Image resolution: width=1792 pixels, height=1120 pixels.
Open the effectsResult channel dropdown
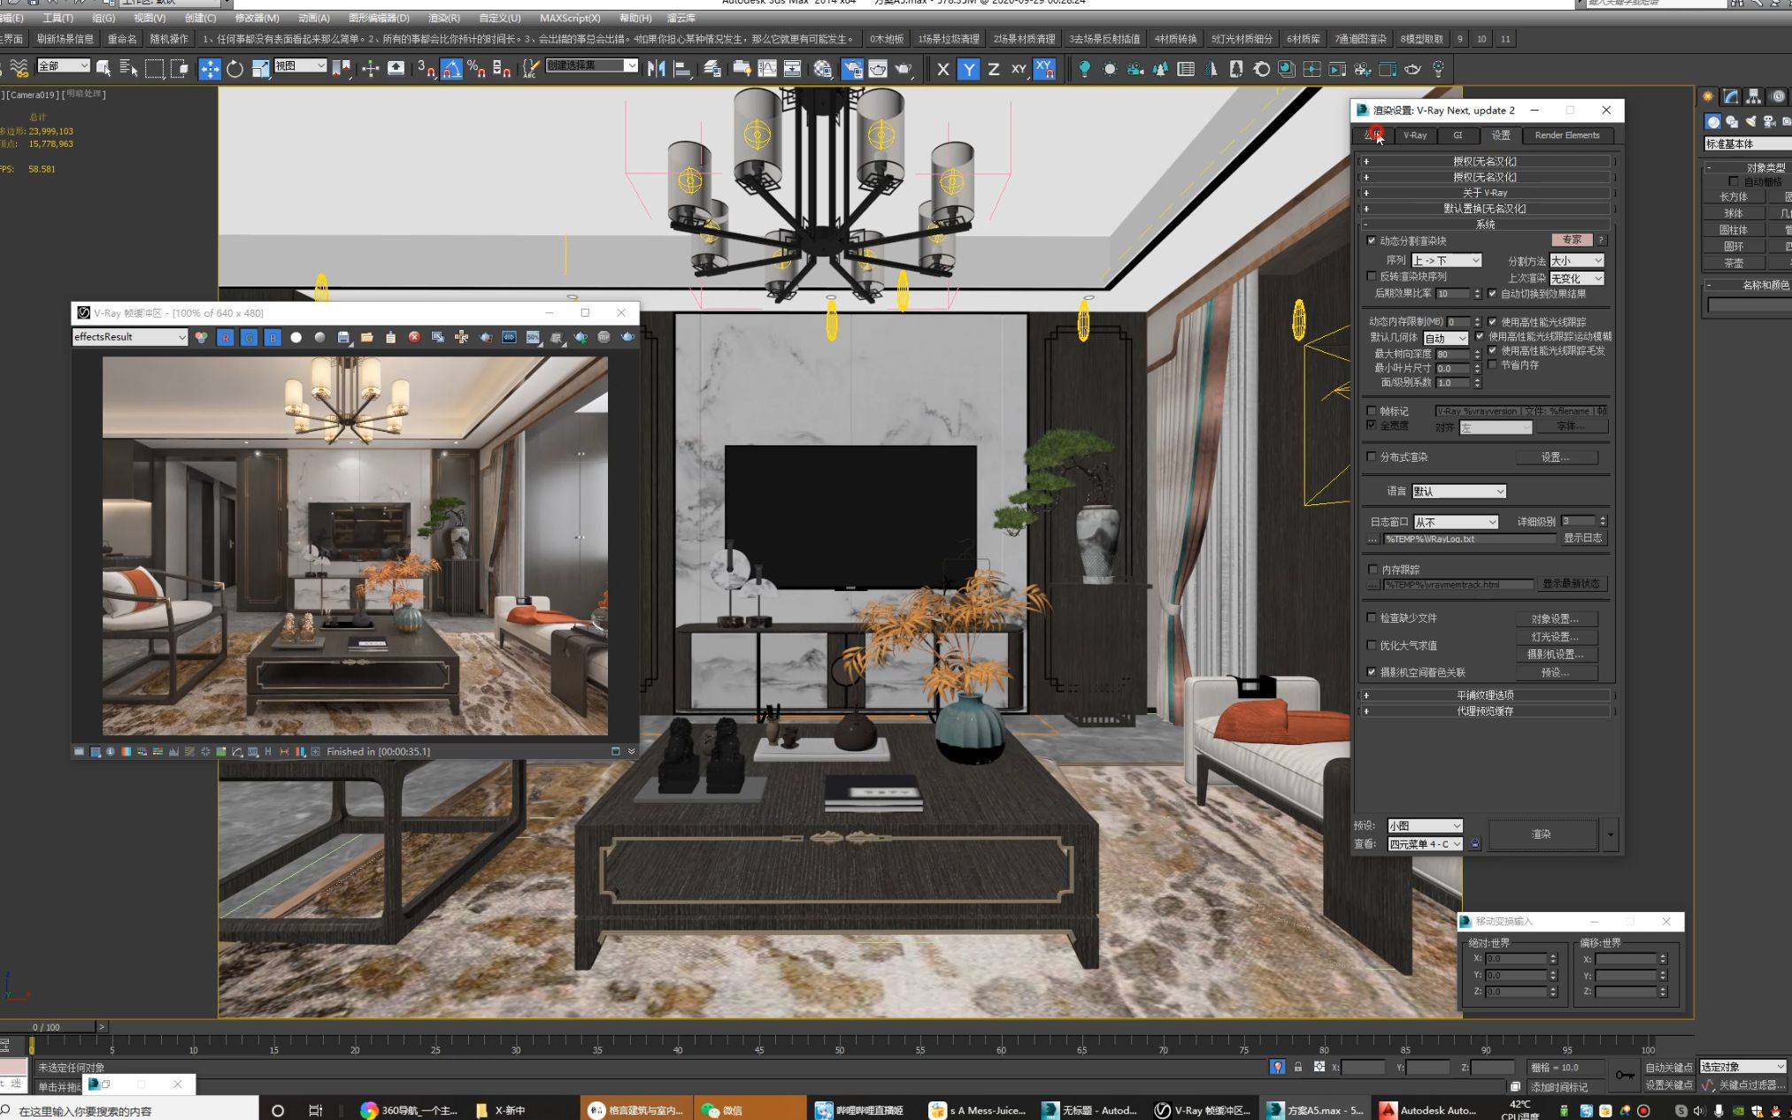(x=130, y=337)
